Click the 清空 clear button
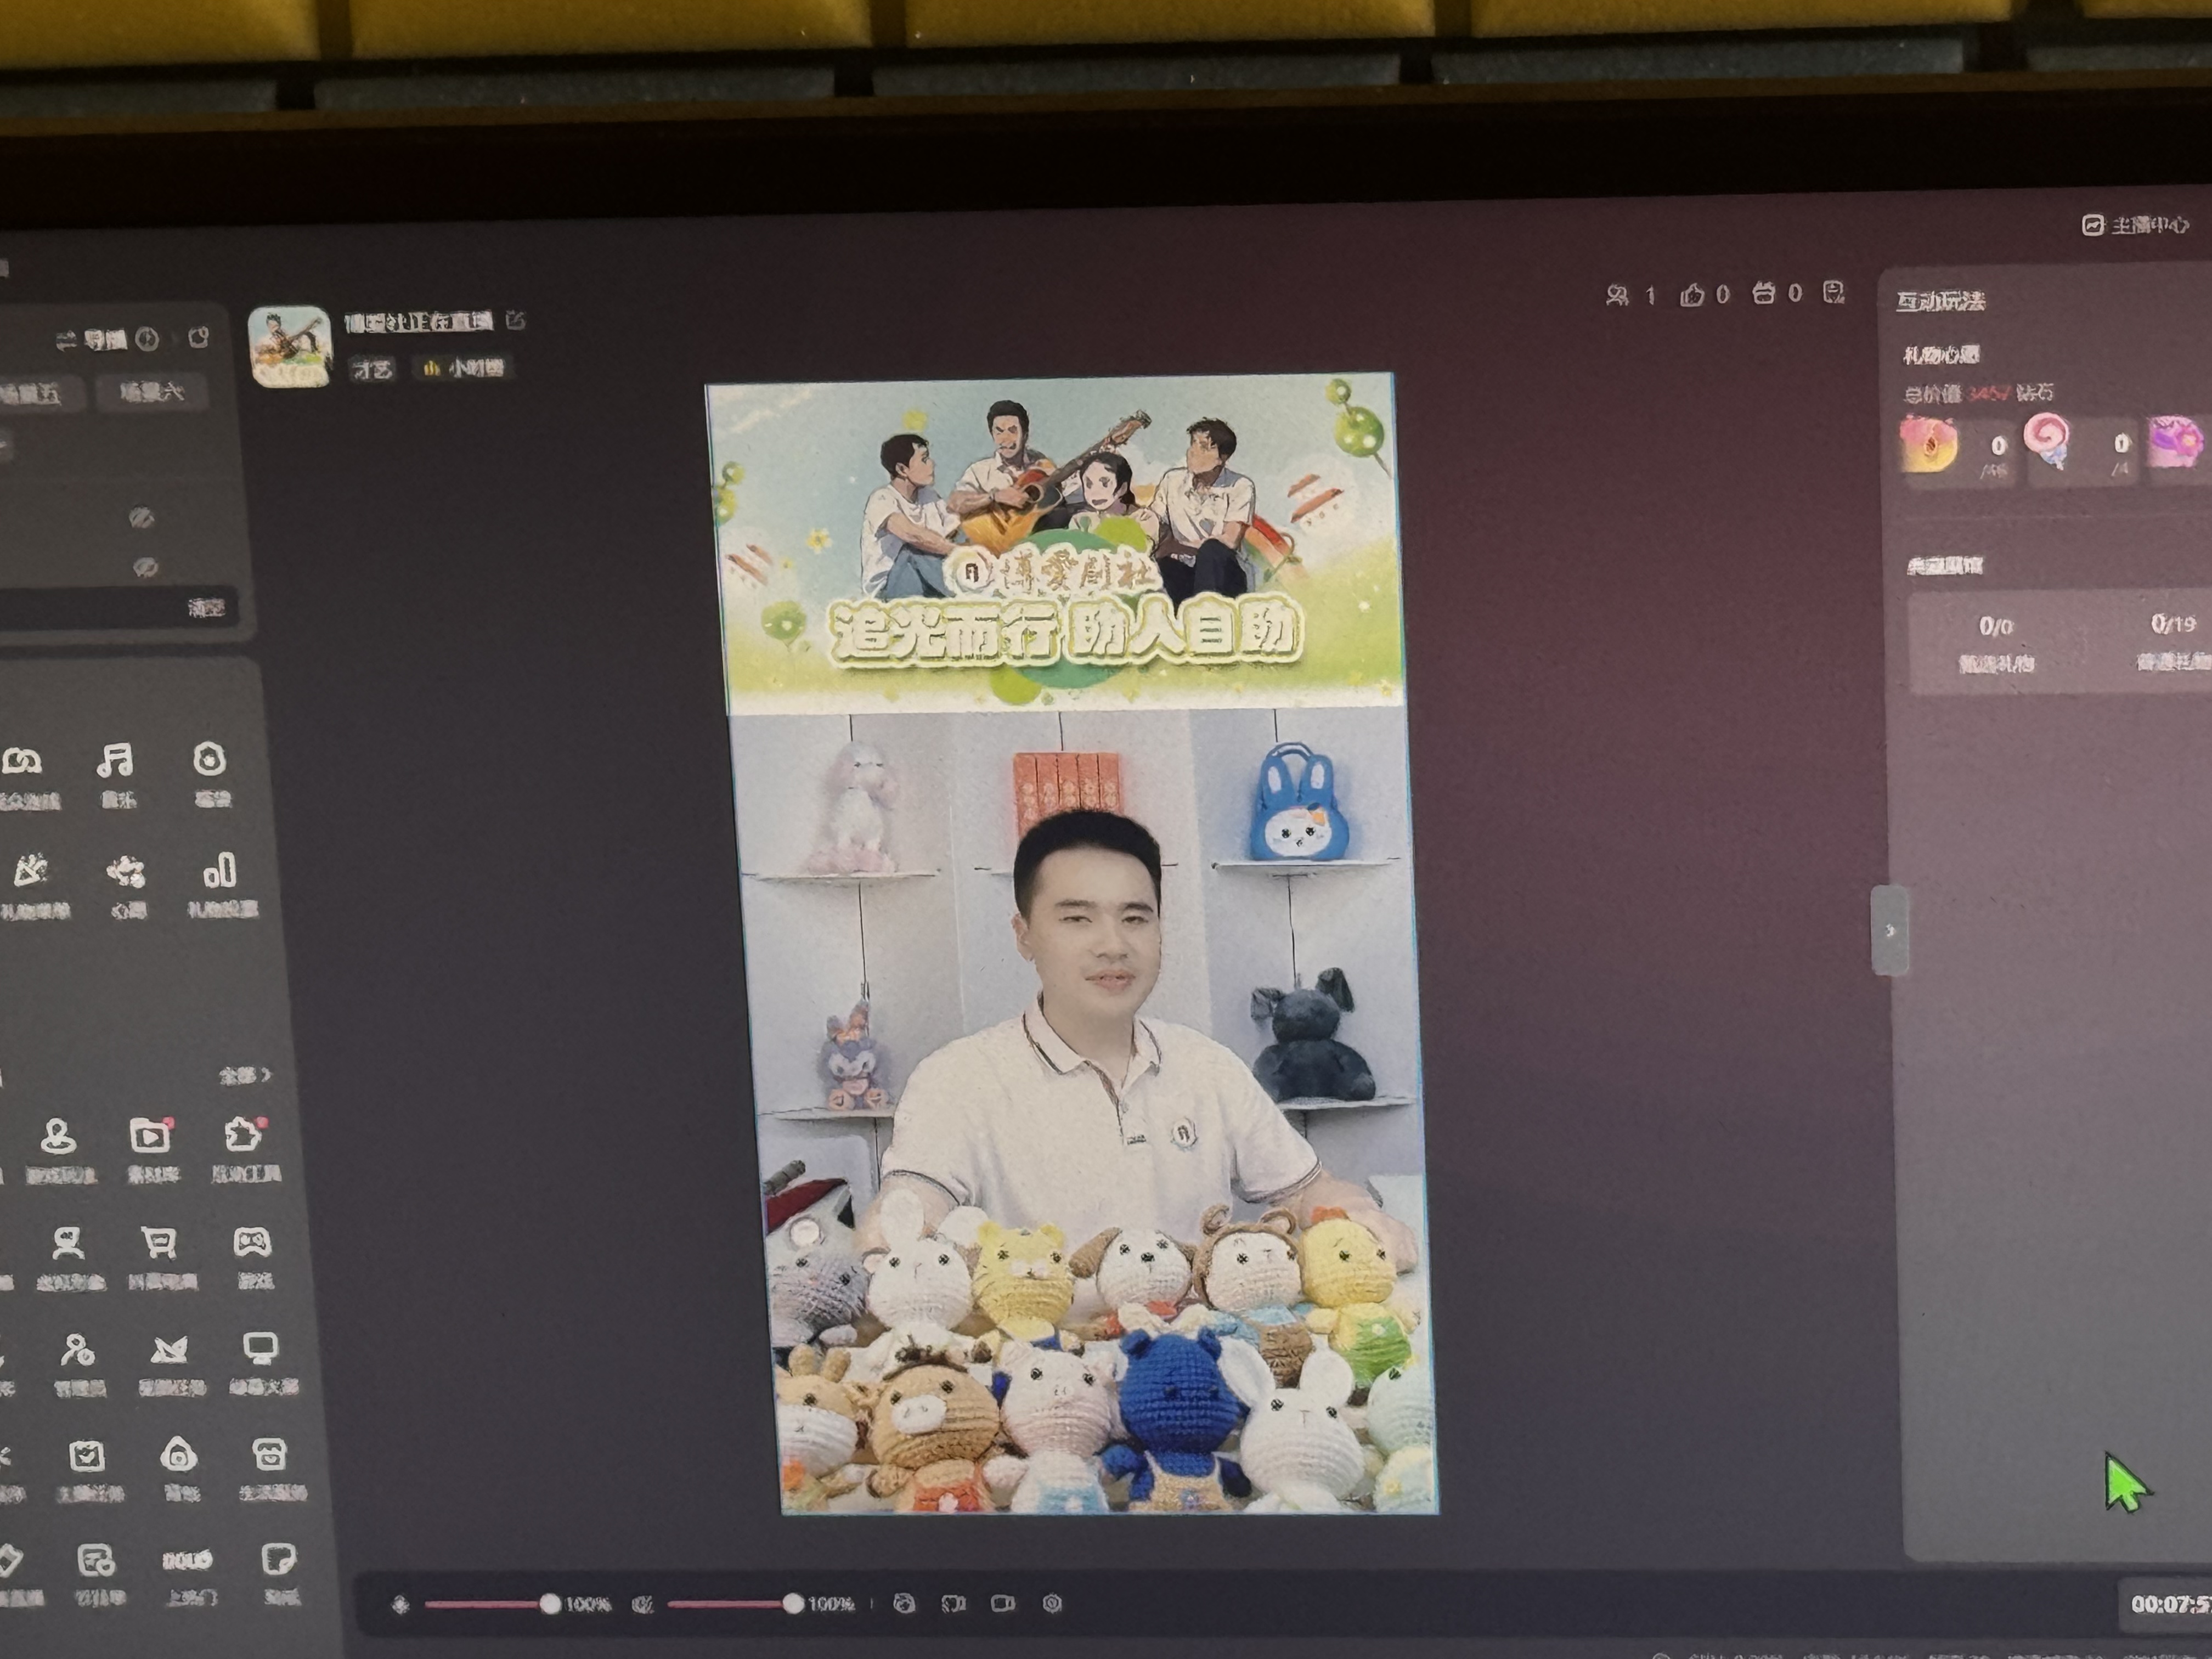 207,607
